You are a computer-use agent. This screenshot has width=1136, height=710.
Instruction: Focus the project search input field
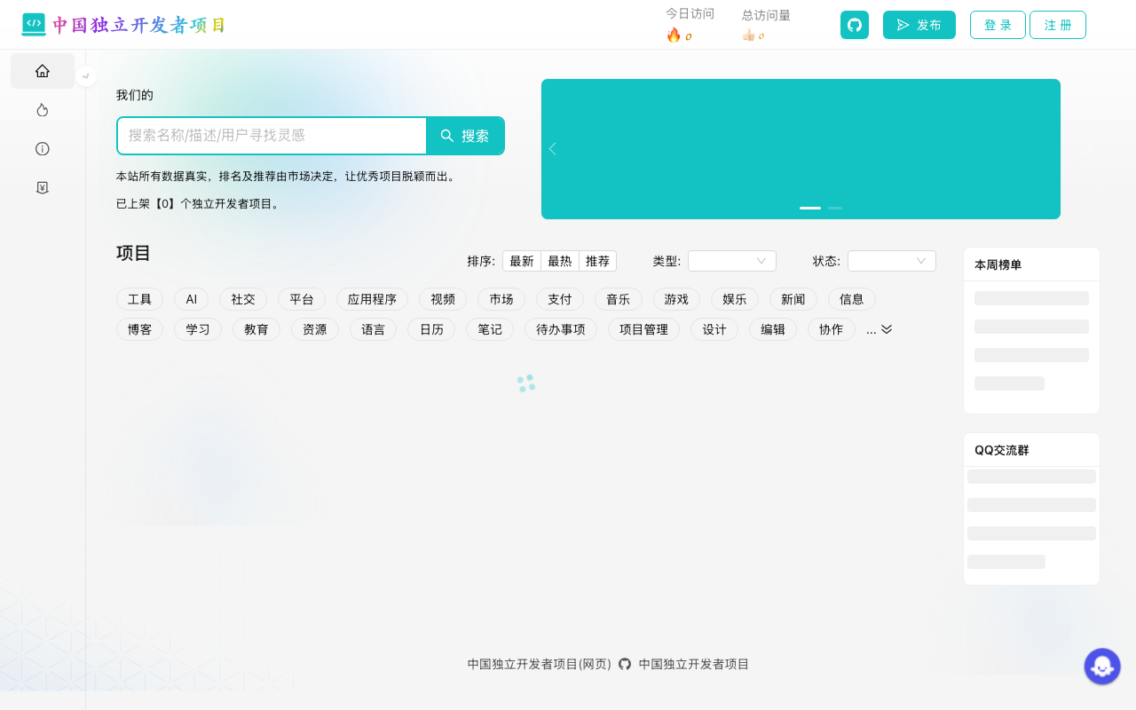pos(272,136)
